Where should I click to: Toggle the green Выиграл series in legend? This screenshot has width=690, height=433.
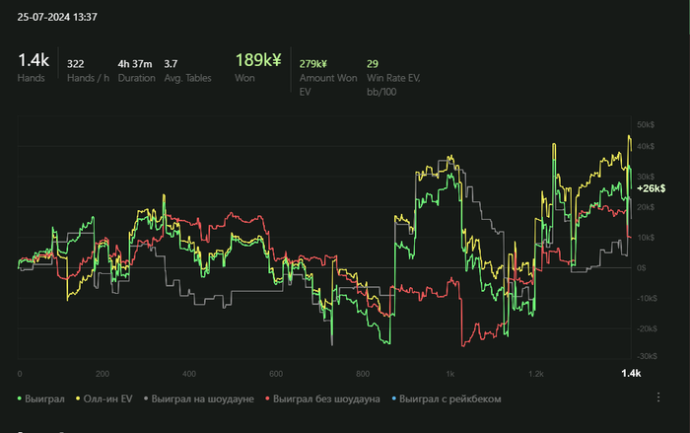40,399
